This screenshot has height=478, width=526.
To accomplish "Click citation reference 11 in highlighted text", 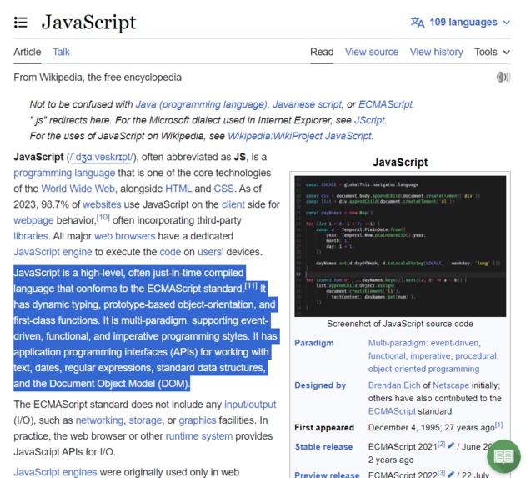I will [x=251, y=286].
